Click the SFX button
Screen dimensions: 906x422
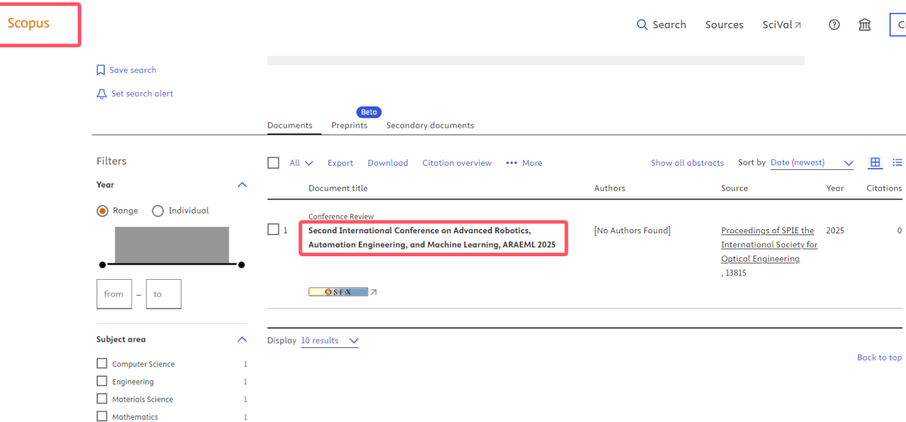tap(338, 292)
